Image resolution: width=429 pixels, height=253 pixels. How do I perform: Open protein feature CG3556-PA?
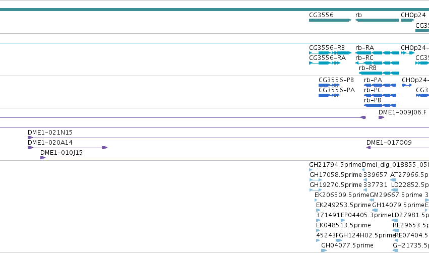point(329,95)
